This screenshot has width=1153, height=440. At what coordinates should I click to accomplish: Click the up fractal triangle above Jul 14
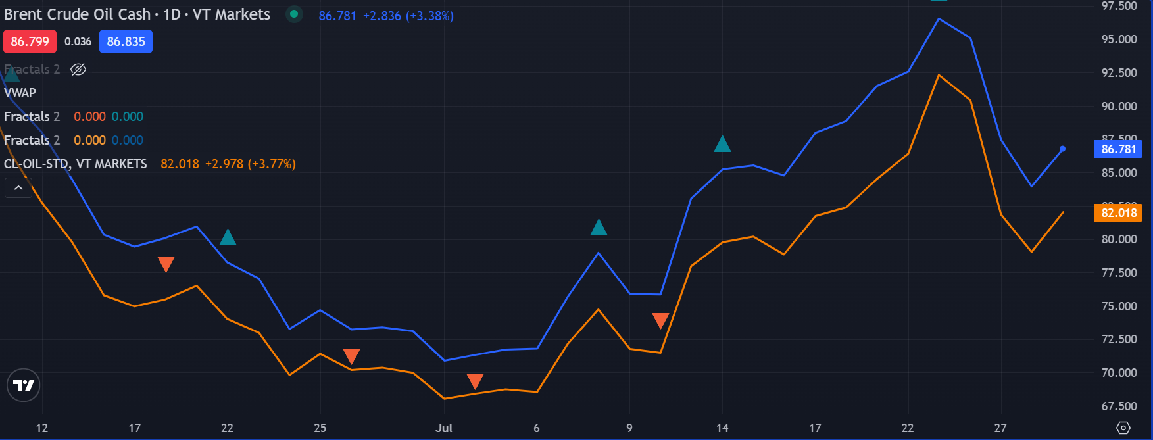[722, 143]
